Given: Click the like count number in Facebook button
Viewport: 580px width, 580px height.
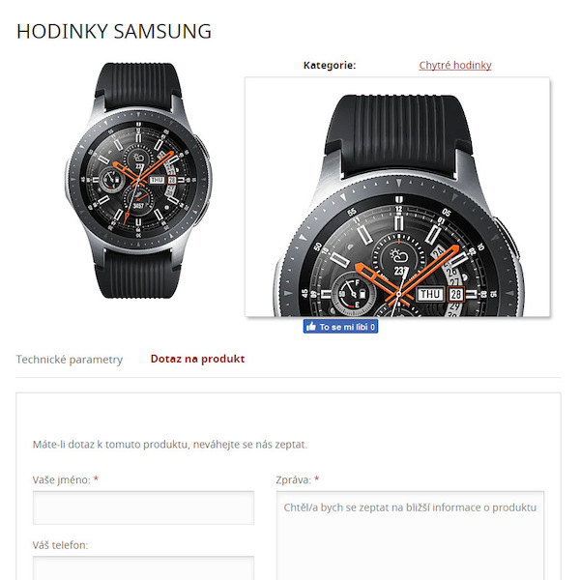Looking at the screenshot, I should (372, 327).
